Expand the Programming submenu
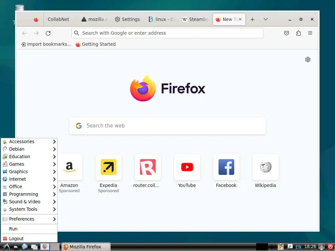This screenshot has height=251, width=335. [29, 194]
